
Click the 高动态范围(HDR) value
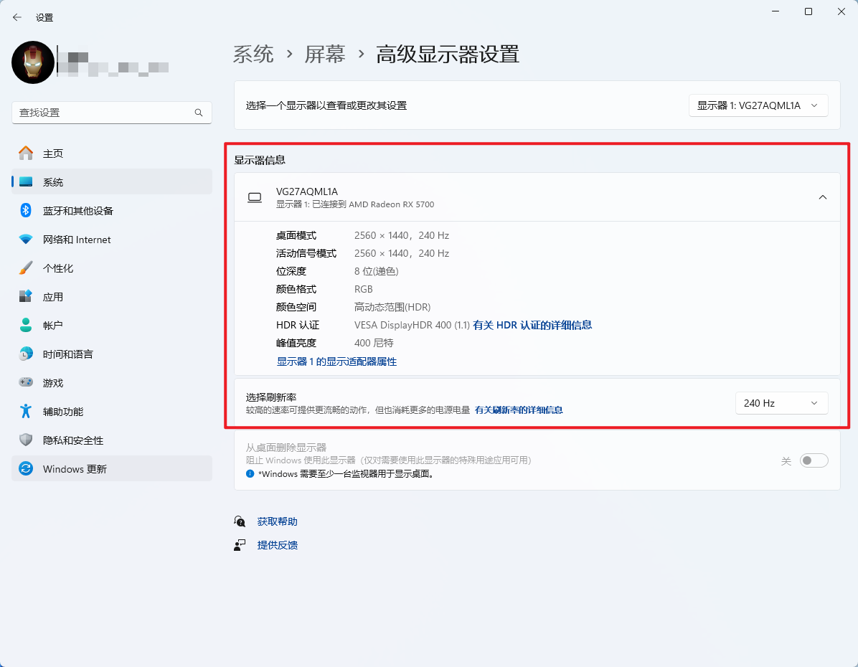click(392, 308)
